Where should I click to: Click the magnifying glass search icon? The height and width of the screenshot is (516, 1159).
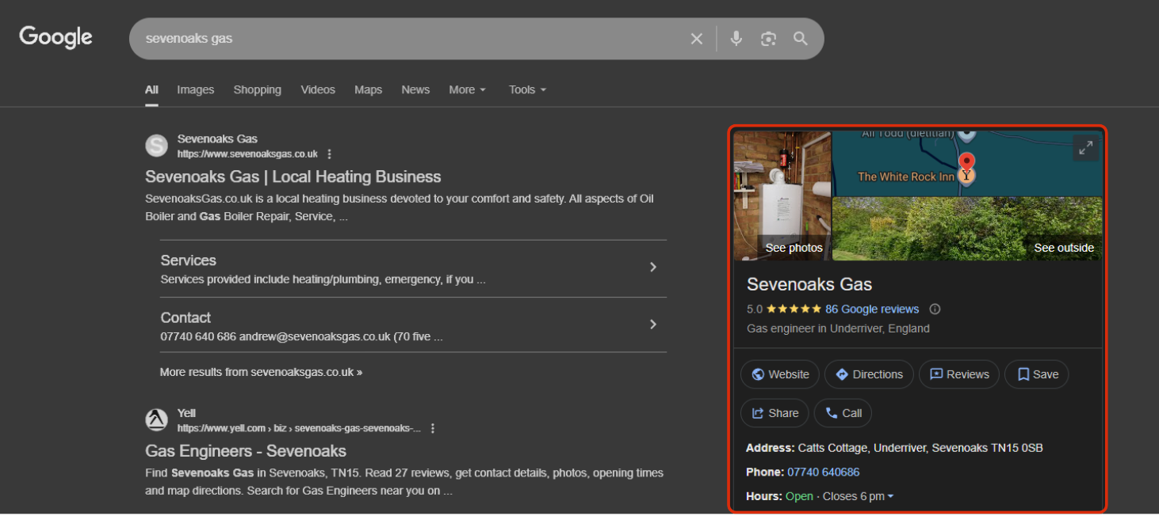click(x=801, y=39)
